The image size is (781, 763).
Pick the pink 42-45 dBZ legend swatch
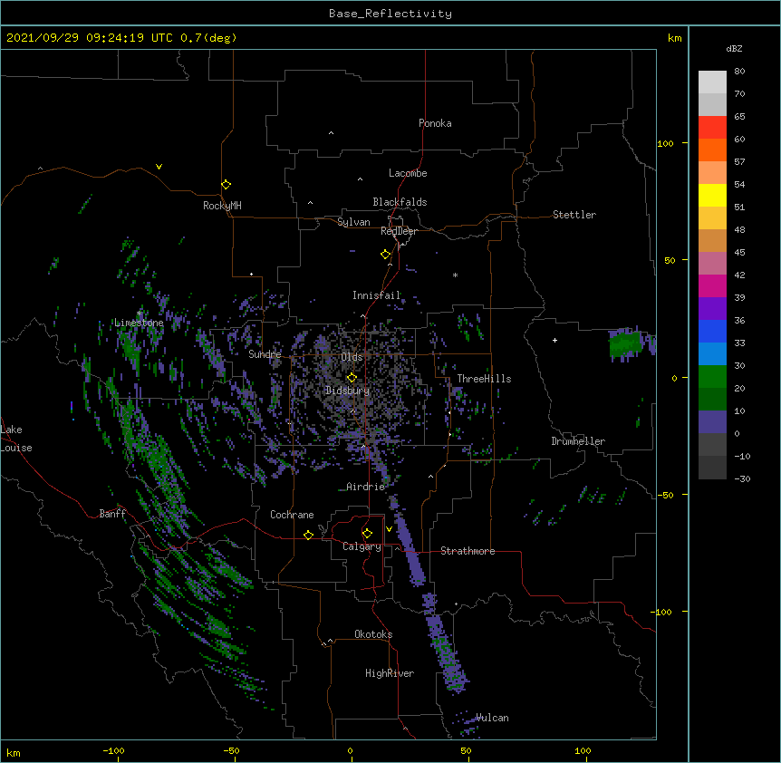click(x=712, y=264)
